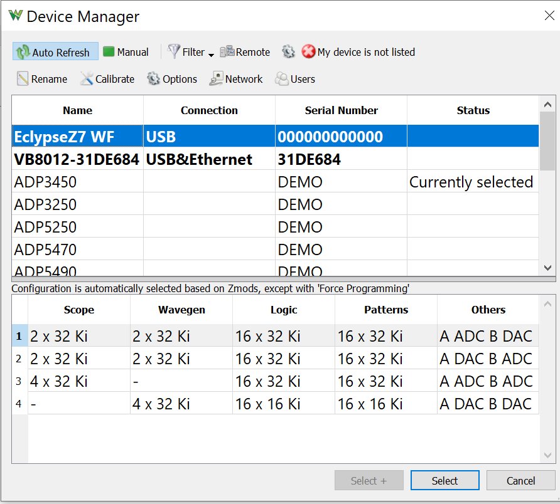Click the Cancel button
Screen dimensions: 560x504
coord(520,480)
